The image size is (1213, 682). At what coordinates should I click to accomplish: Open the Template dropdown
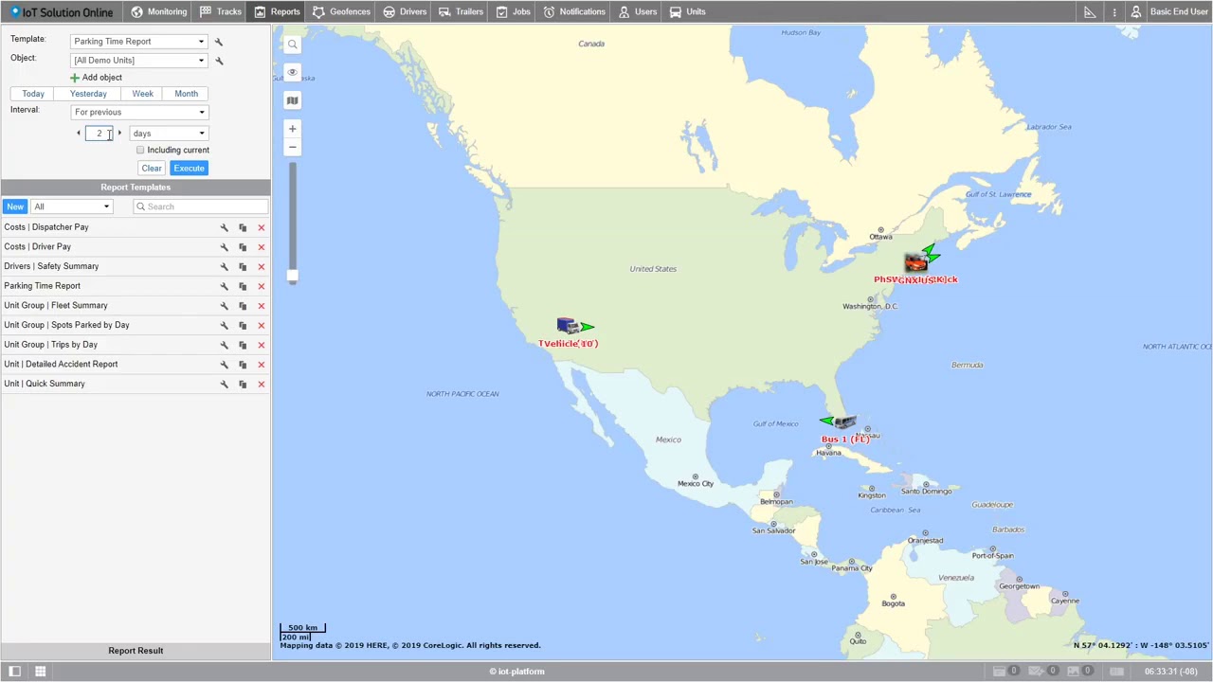point(139,42)
